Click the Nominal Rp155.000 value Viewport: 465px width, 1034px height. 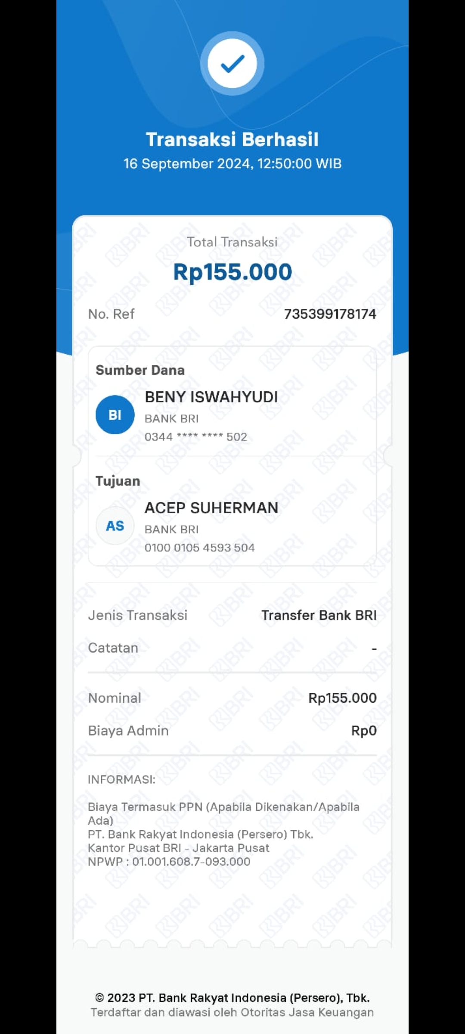(x=343, y=698)
